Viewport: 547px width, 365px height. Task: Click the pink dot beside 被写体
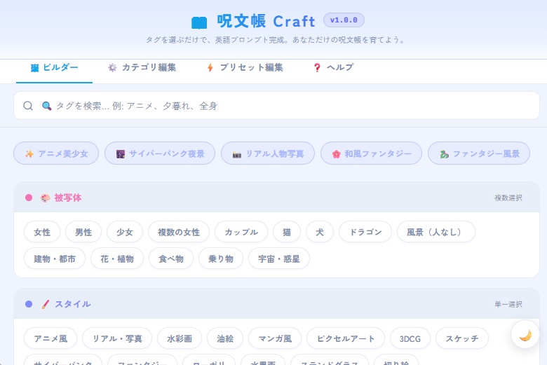click(29, 198)
